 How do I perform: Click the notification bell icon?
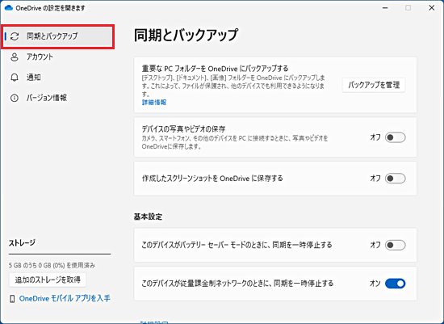(15, 78)
